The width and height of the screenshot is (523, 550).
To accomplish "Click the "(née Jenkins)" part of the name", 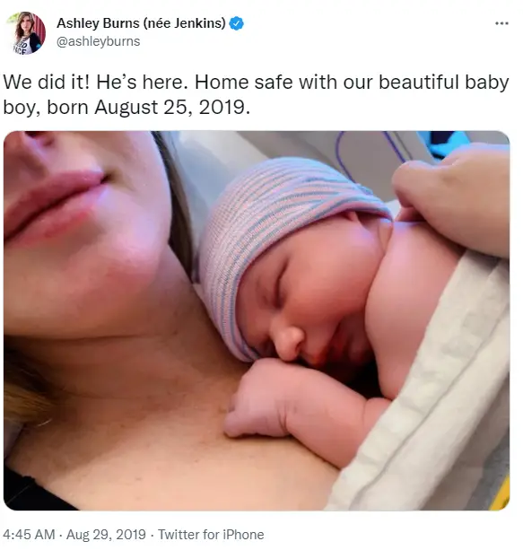I will coord(185,23).
